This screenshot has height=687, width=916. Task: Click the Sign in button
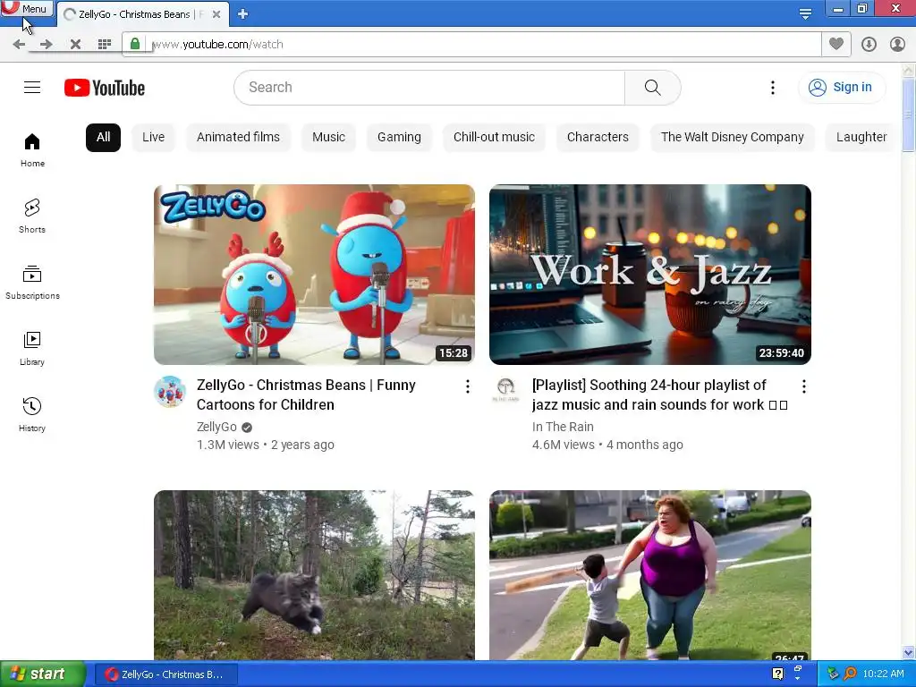(841, 87)
